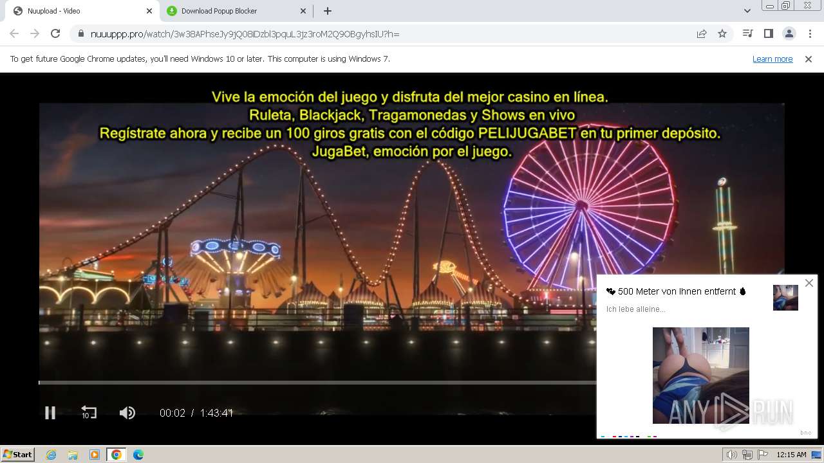Launch Internet Explorer from taskbar

coord(51,455)
